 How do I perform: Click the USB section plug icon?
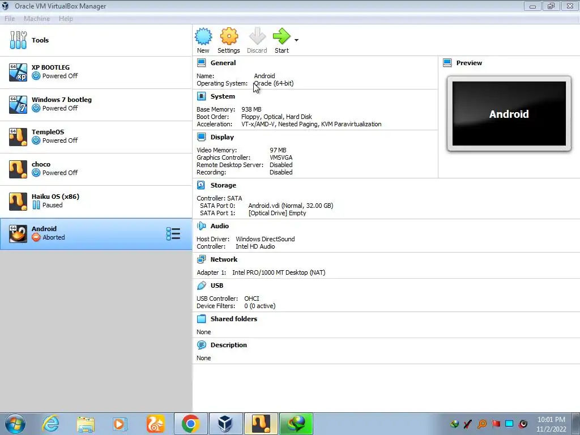coord(201,285)
